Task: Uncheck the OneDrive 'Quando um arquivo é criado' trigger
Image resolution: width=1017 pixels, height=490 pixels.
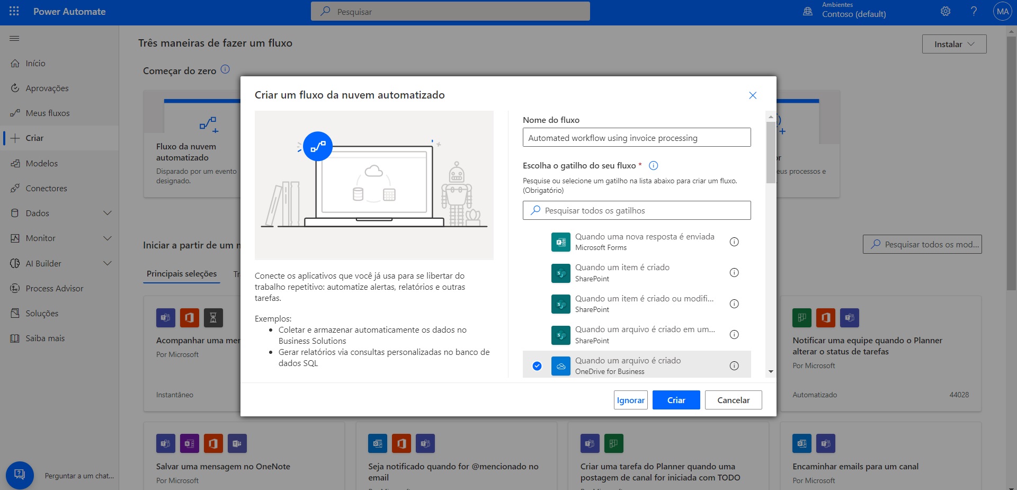Action: pos(537,366)
